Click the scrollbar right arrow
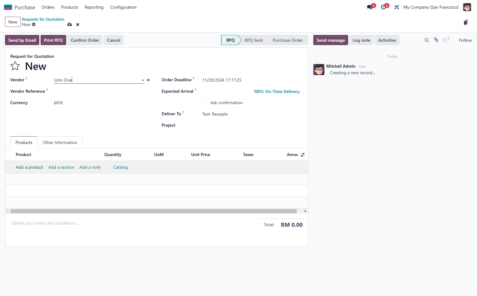The height and width of the screenshot is (296, 477). (x=305, y=211)
